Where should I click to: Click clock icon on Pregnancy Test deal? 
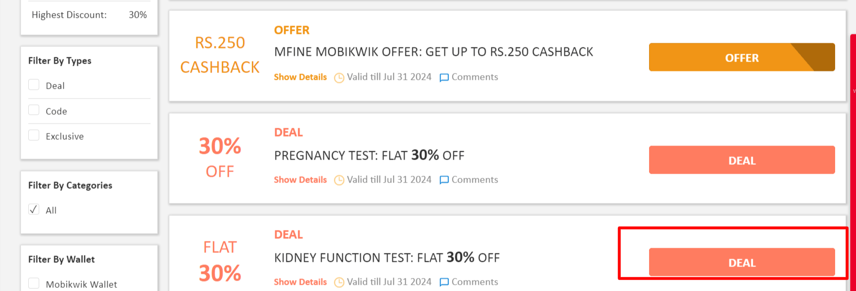point(339,180)
